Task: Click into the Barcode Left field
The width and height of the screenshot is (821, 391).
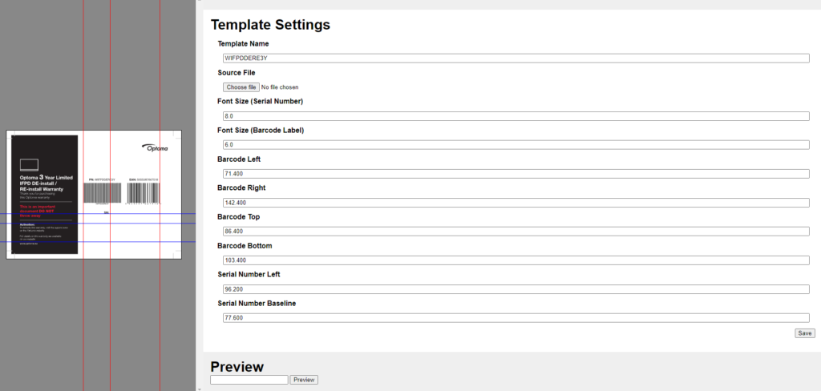Action: pyautogui.click(x=516, y=174)
